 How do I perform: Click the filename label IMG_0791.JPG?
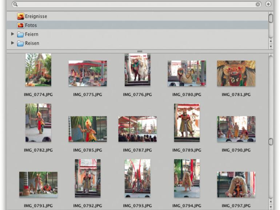tap(38, 206)
